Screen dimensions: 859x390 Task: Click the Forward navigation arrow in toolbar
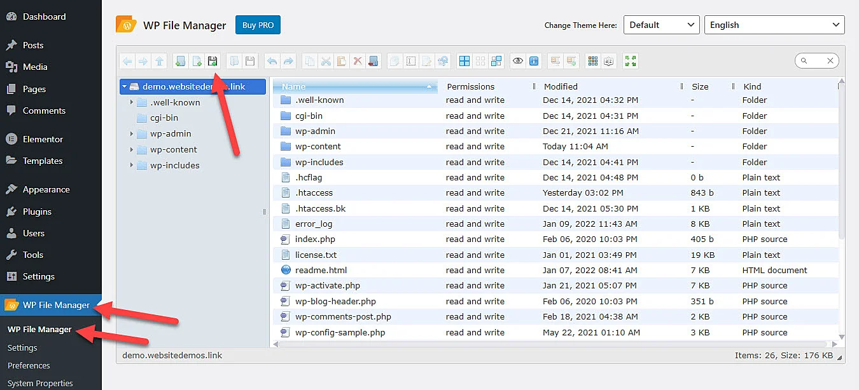[x=143, y=61]
